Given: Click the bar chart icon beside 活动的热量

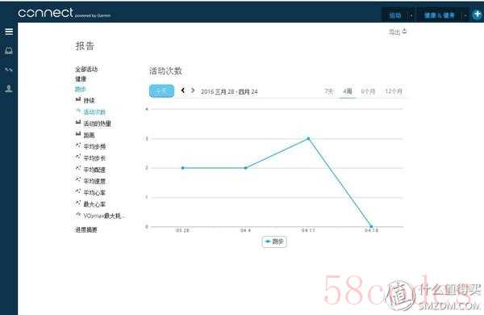Looking at the screenshot, I should 78,123.
